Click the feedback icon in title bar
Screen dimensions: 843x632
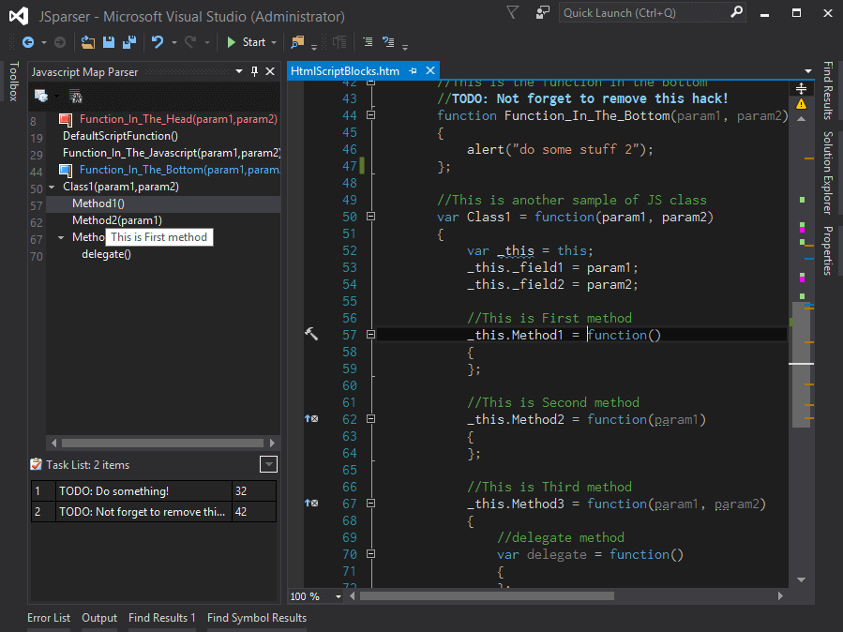(x=543, y=12)
